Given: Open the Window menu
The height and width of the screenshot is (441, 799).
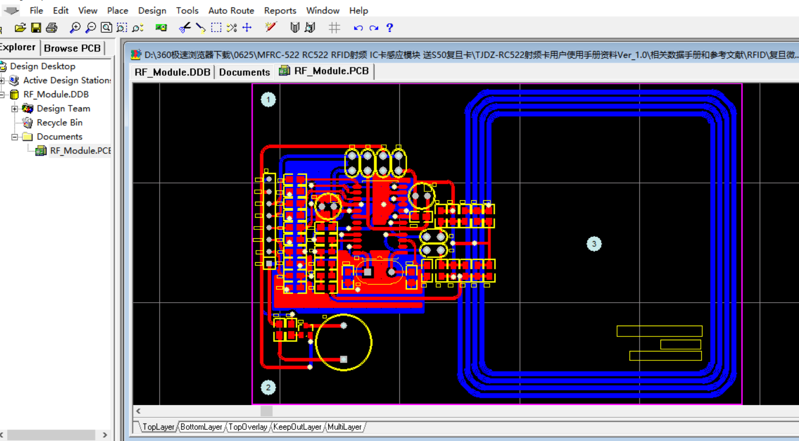Looking at the screenshot, I should (323, 10).
